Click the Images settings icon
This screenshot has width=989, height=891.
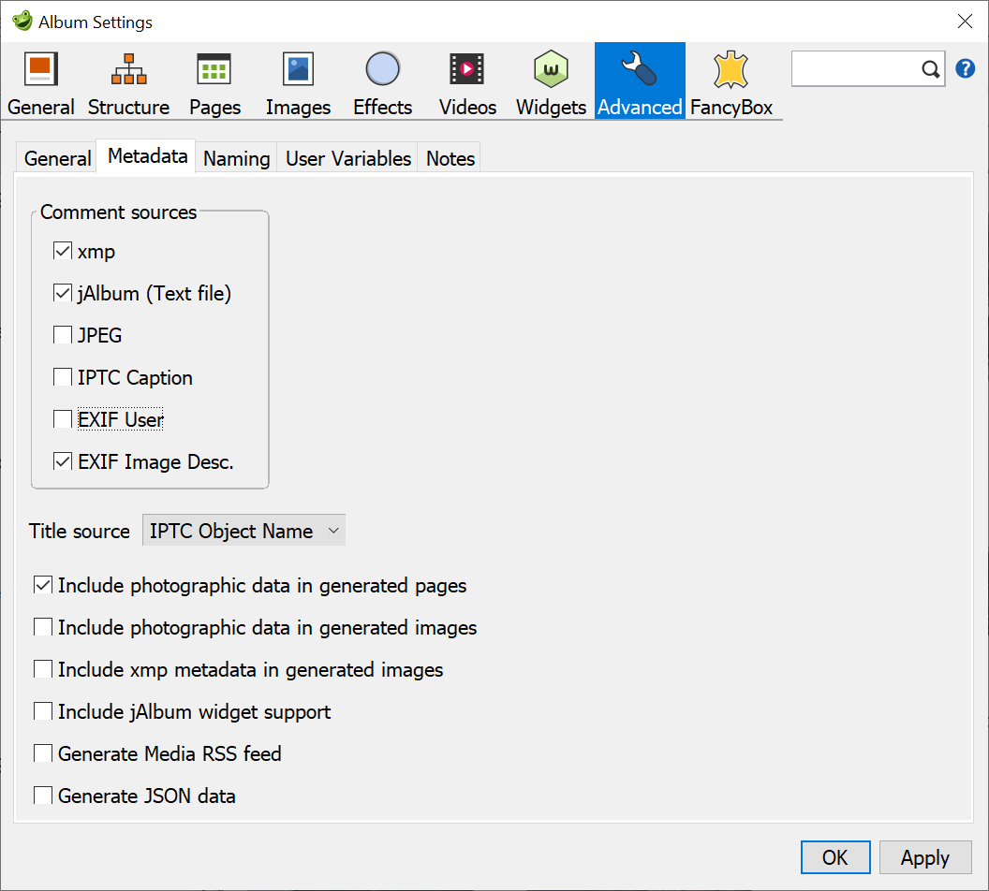(x=297, y=80)
